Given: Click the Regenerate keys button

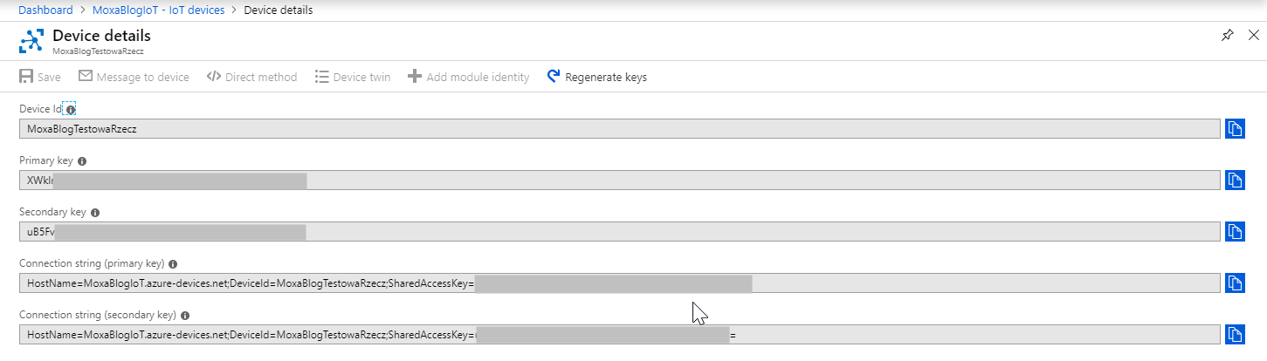Looking at the screenshot, I should click(x=597, y=77).
